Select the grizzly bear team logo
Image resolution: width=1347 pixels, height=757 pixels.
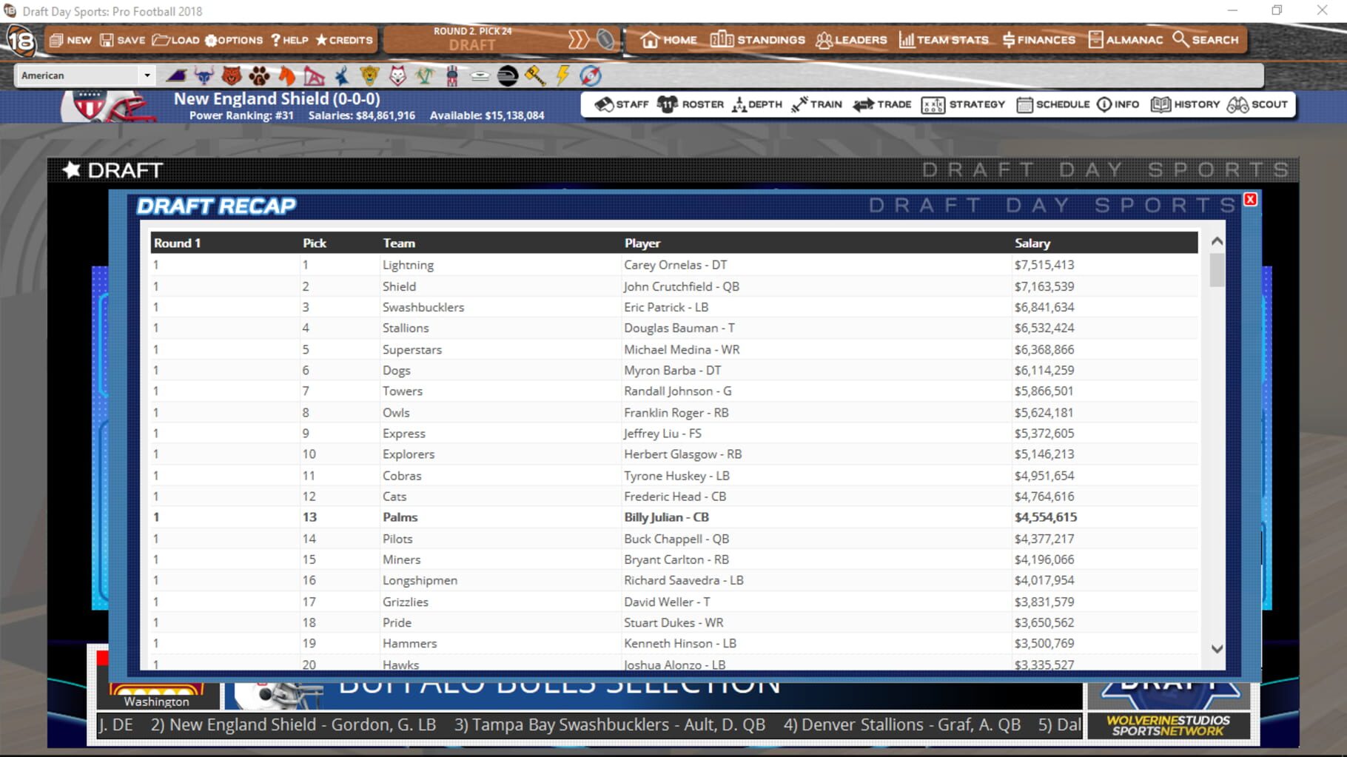[232, 75]
